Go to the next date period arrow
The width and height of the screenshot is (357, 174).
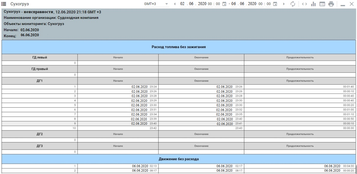pyautogui.click(x=284, y=4)
